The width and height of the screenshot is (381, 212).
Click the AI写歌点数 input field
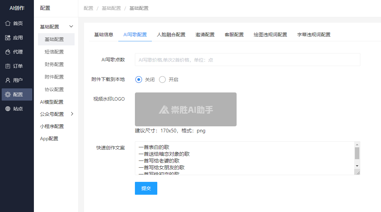(x=247, y=60)
